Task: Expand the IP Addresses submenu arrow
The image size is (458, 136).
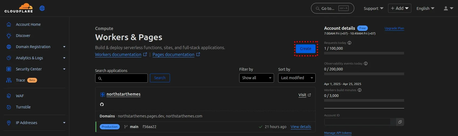Action: (64, 123)
